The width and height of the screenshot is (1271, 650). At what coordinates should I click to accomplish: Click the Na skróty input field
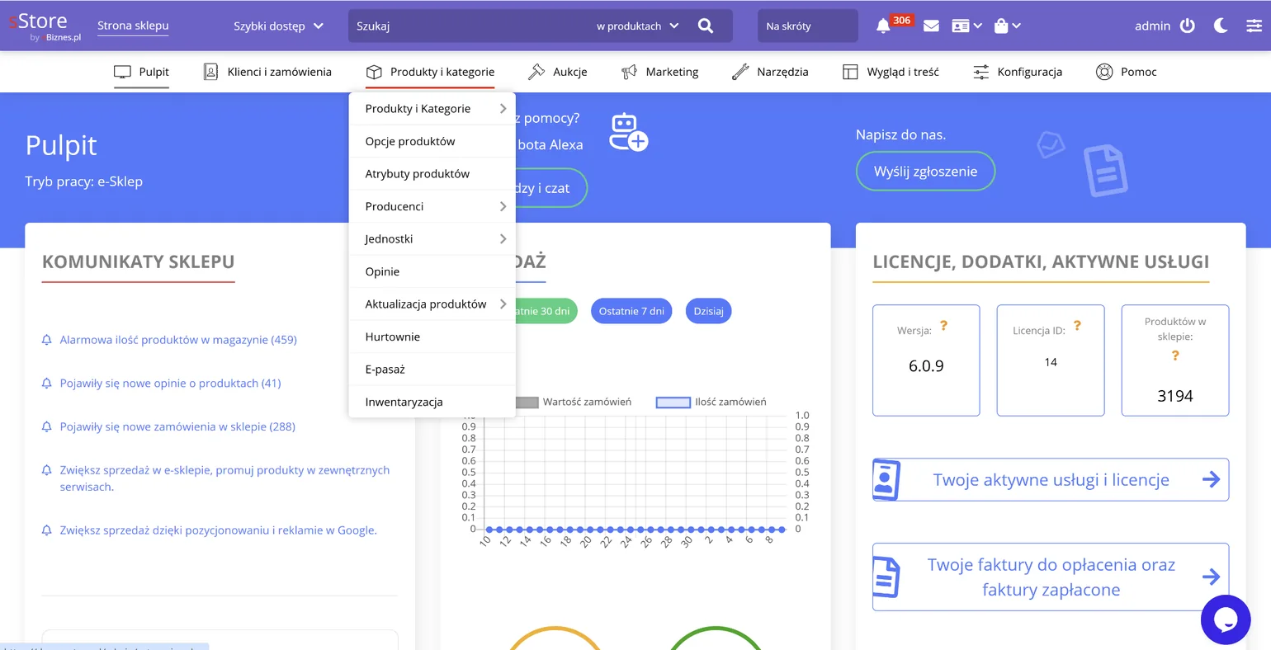[x=807, y=26]
